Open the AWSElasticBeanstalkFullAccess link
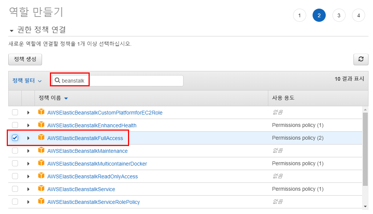Viewport: 373px width, 214px height. 85,138
